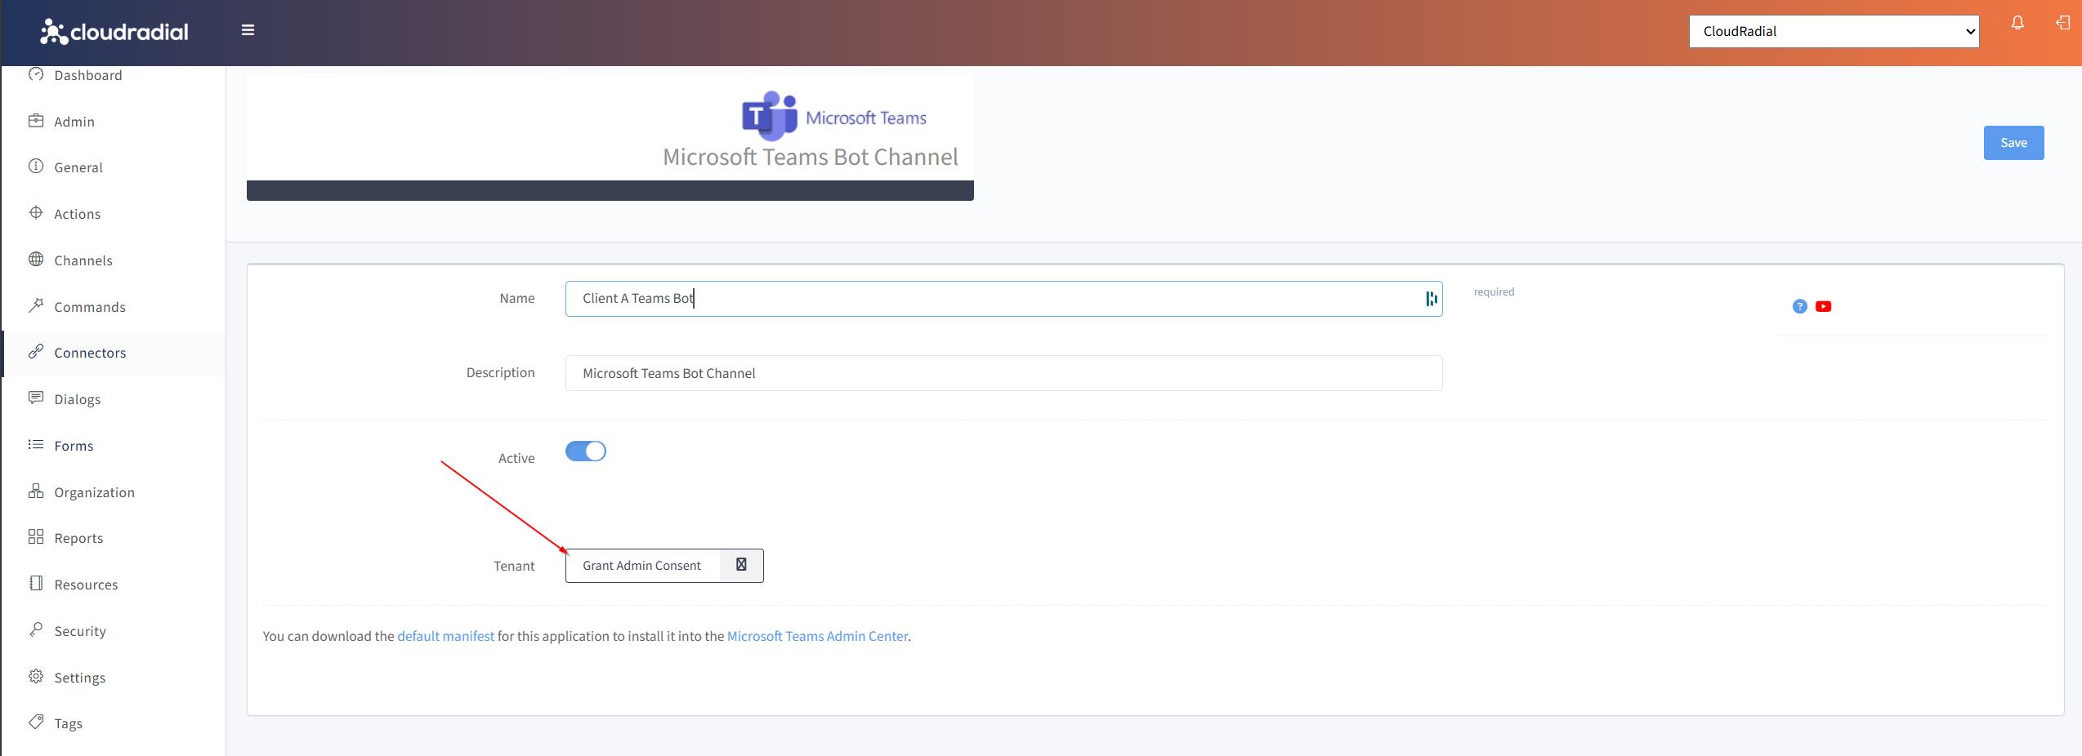View Reports page
The height and width of the screenshot is (756, 2082).
(78, 538)
